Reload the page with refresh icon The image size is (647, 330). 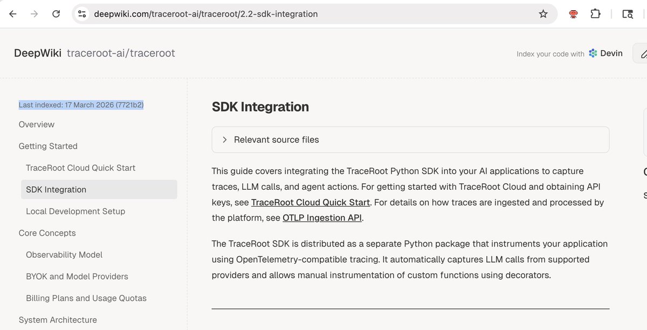click(x=56, y=14)
